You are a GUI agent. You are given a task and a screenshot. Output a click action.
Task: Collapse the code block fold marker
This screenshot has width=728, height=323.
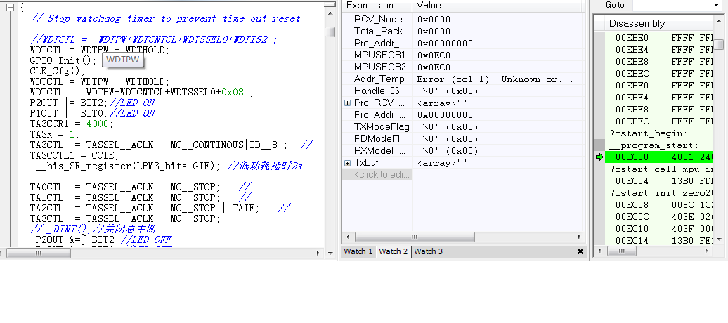(x=11, y=8)
